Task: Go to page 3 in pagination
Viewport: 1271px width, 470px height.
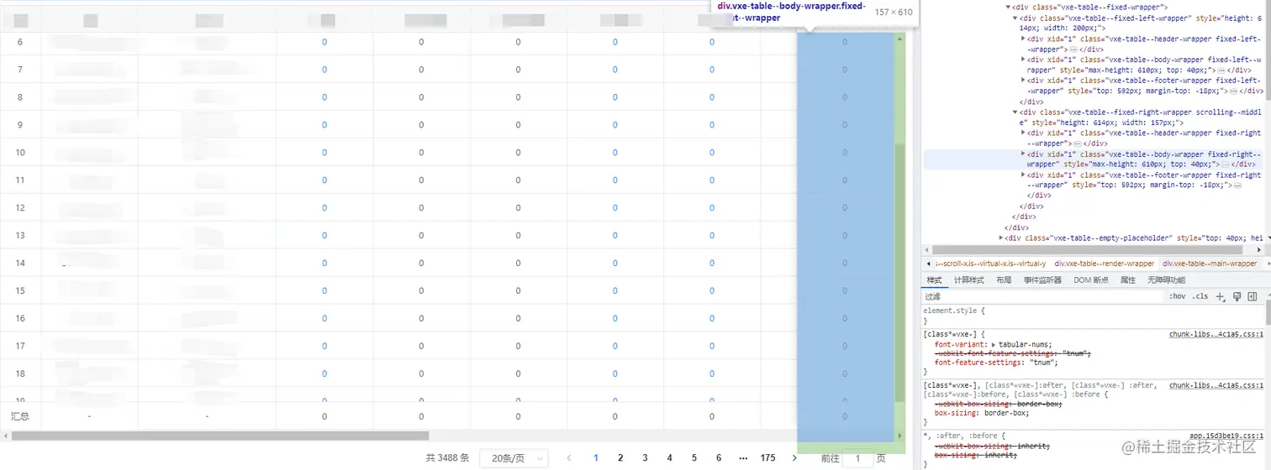Action: (x=645, y=457)
